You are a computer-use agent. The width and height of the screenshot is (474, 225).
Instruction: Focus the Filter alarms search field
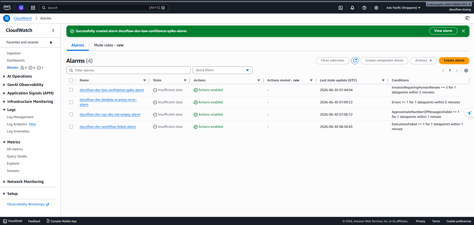point(128,70)
